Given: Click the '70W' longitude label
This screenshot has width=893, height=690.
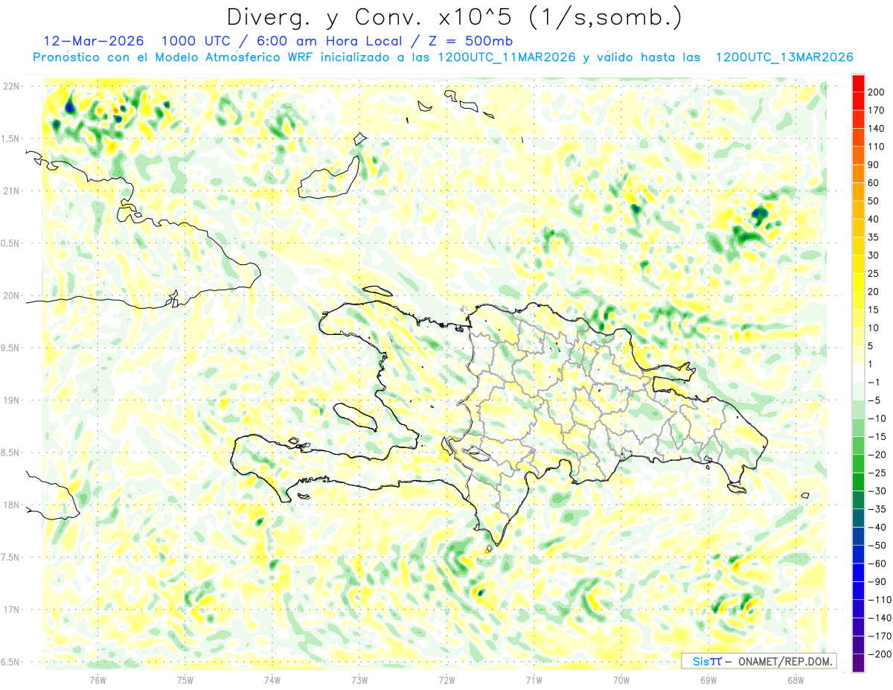Looking at the screenshot, I should (x=621, y=680).
